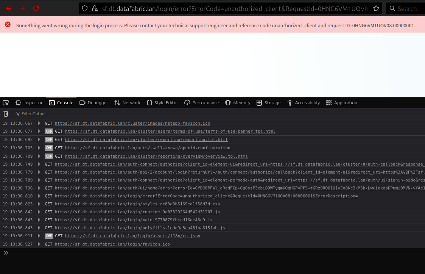Open the overview.tpl.html URL link
425x274 pixels.
tap(156, 156)
